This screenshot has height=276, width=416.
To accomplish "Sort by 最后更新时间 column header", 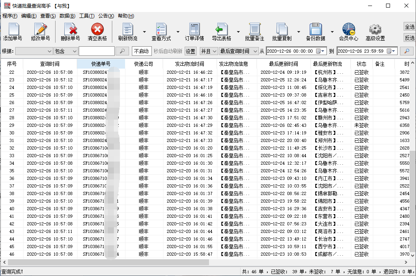I will pyautogui.click(x=283, y=64).
